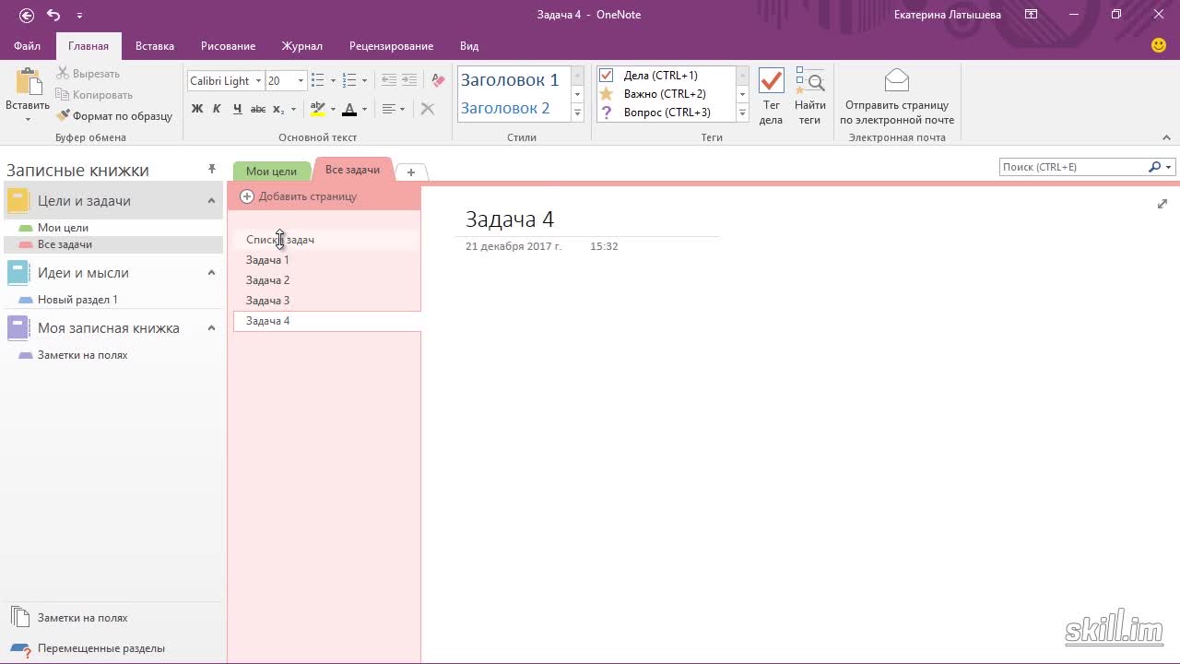Collapse the Моя записная книжка notebook

[211, 328]
